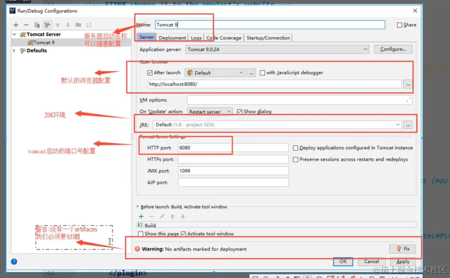The height and width of the screenshot is (278, 450).
Task: Move configuration down with arrow icon
Action: (x=68, y=25)
